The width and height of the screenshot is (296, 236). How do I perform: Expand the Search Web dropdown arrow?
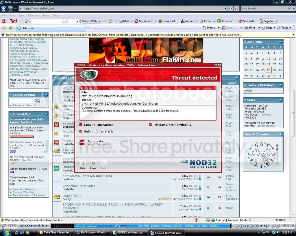(99, 21)
